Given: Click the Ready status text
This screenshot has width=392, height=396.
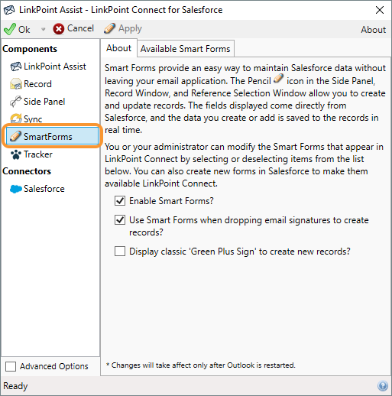Looking at the screenshot, I should click(x=15, y=386).
